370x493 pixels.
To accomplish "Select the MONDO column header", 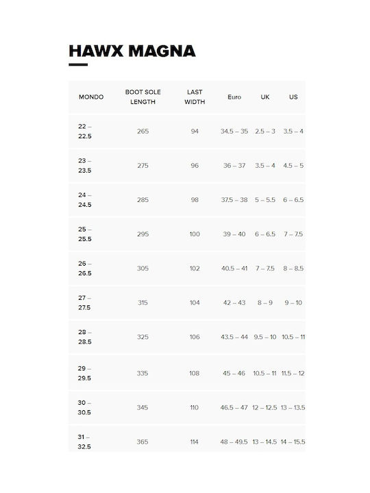I will coord(91,97).
